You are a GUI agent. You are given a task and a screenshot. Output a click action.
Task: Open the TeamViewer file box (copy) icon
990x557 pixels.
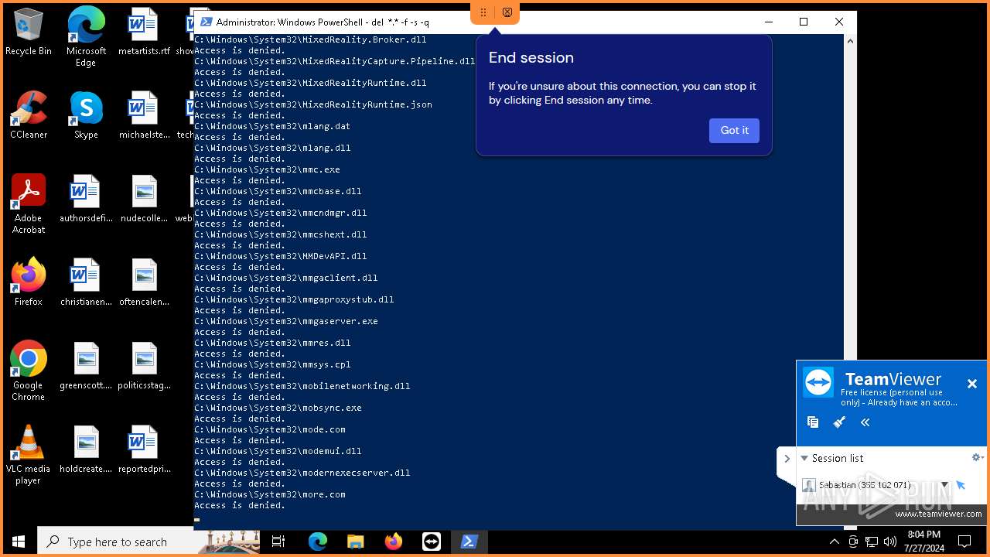coord(813,422)
